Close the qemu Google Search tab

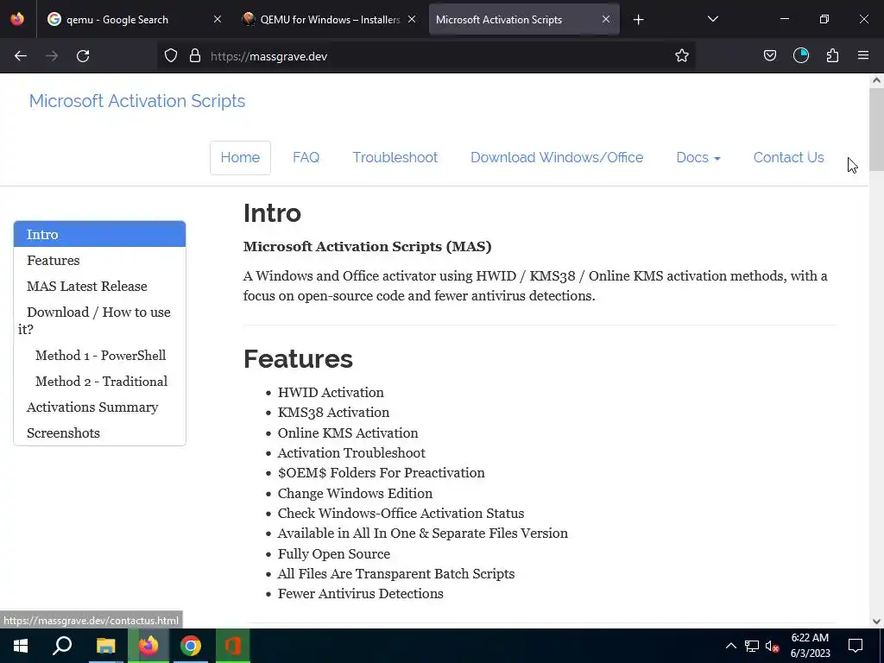coord(217,20)
